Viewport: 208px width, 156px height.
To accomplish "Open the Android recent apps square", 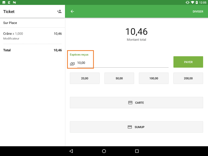I will 137,151.
